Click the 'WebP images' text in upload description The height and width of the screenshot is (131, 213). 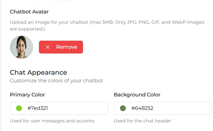point(188,22)
